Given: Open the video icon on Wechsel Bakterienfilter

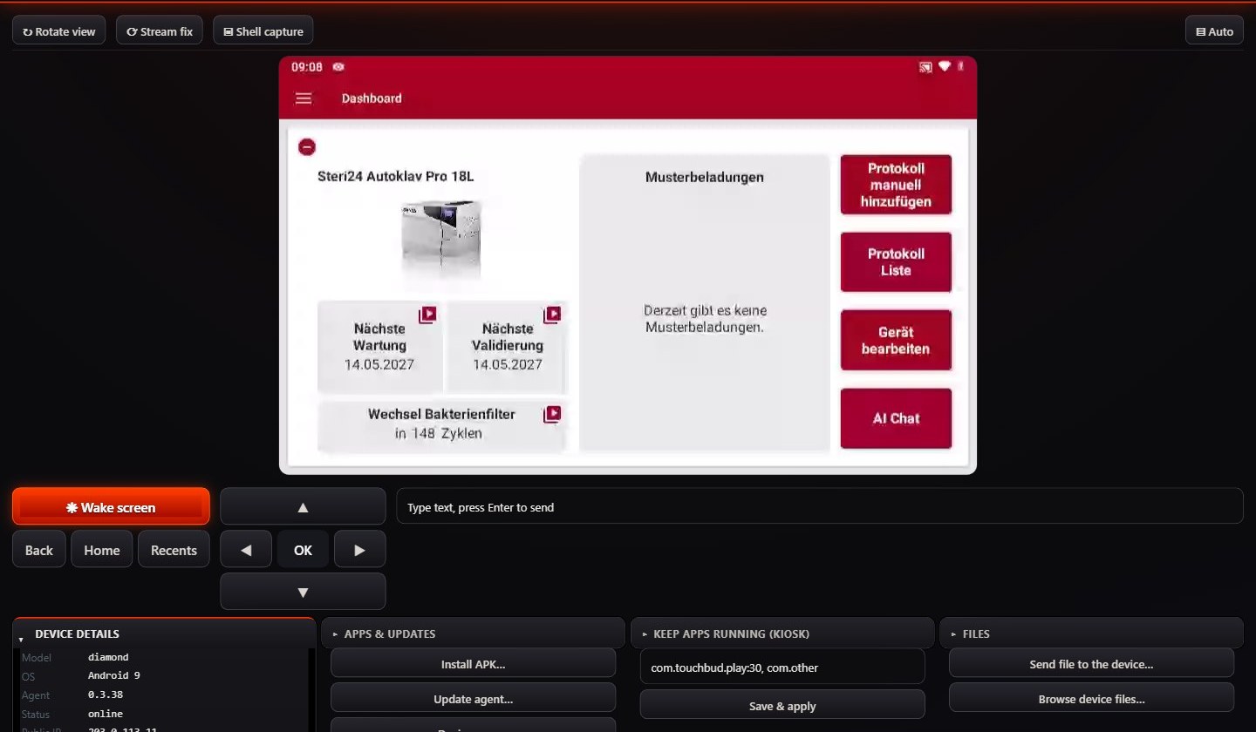Looking at the screenshot, I should pyautogui.click(x=552, y=414).
